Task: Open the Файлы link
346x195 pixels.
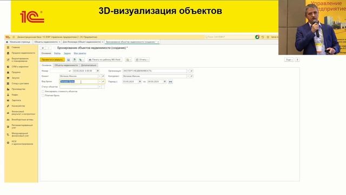Action: pos(57,53)
